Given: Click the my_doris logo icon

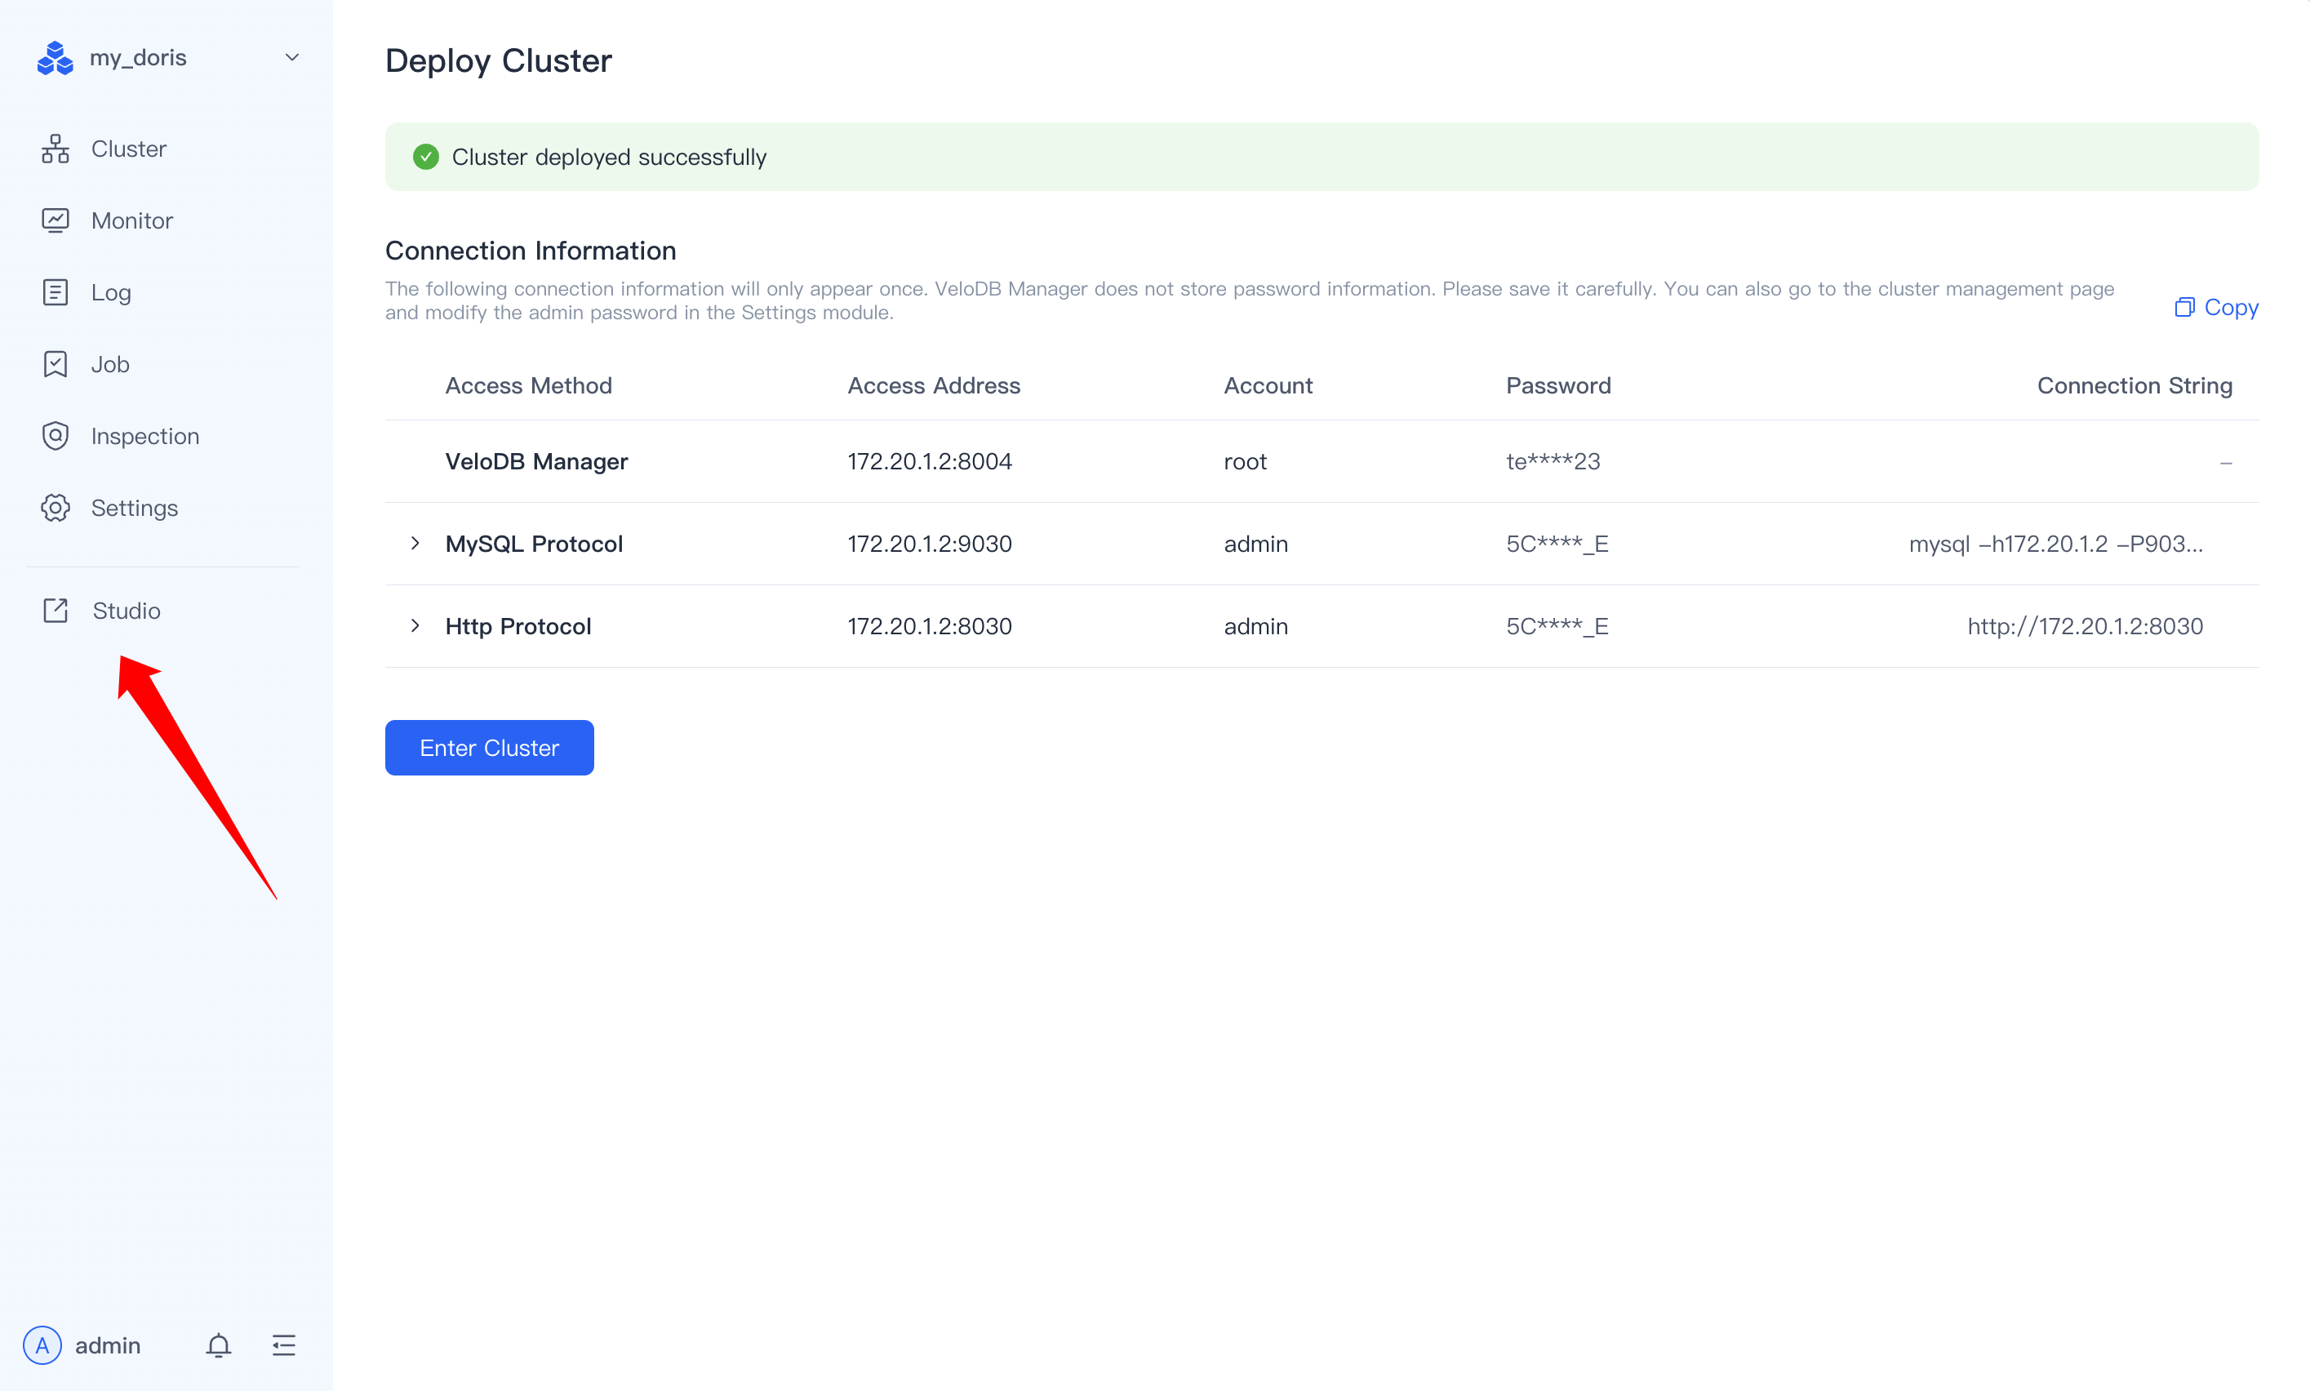Looking at the screenshot, I should tap(55, 58).
